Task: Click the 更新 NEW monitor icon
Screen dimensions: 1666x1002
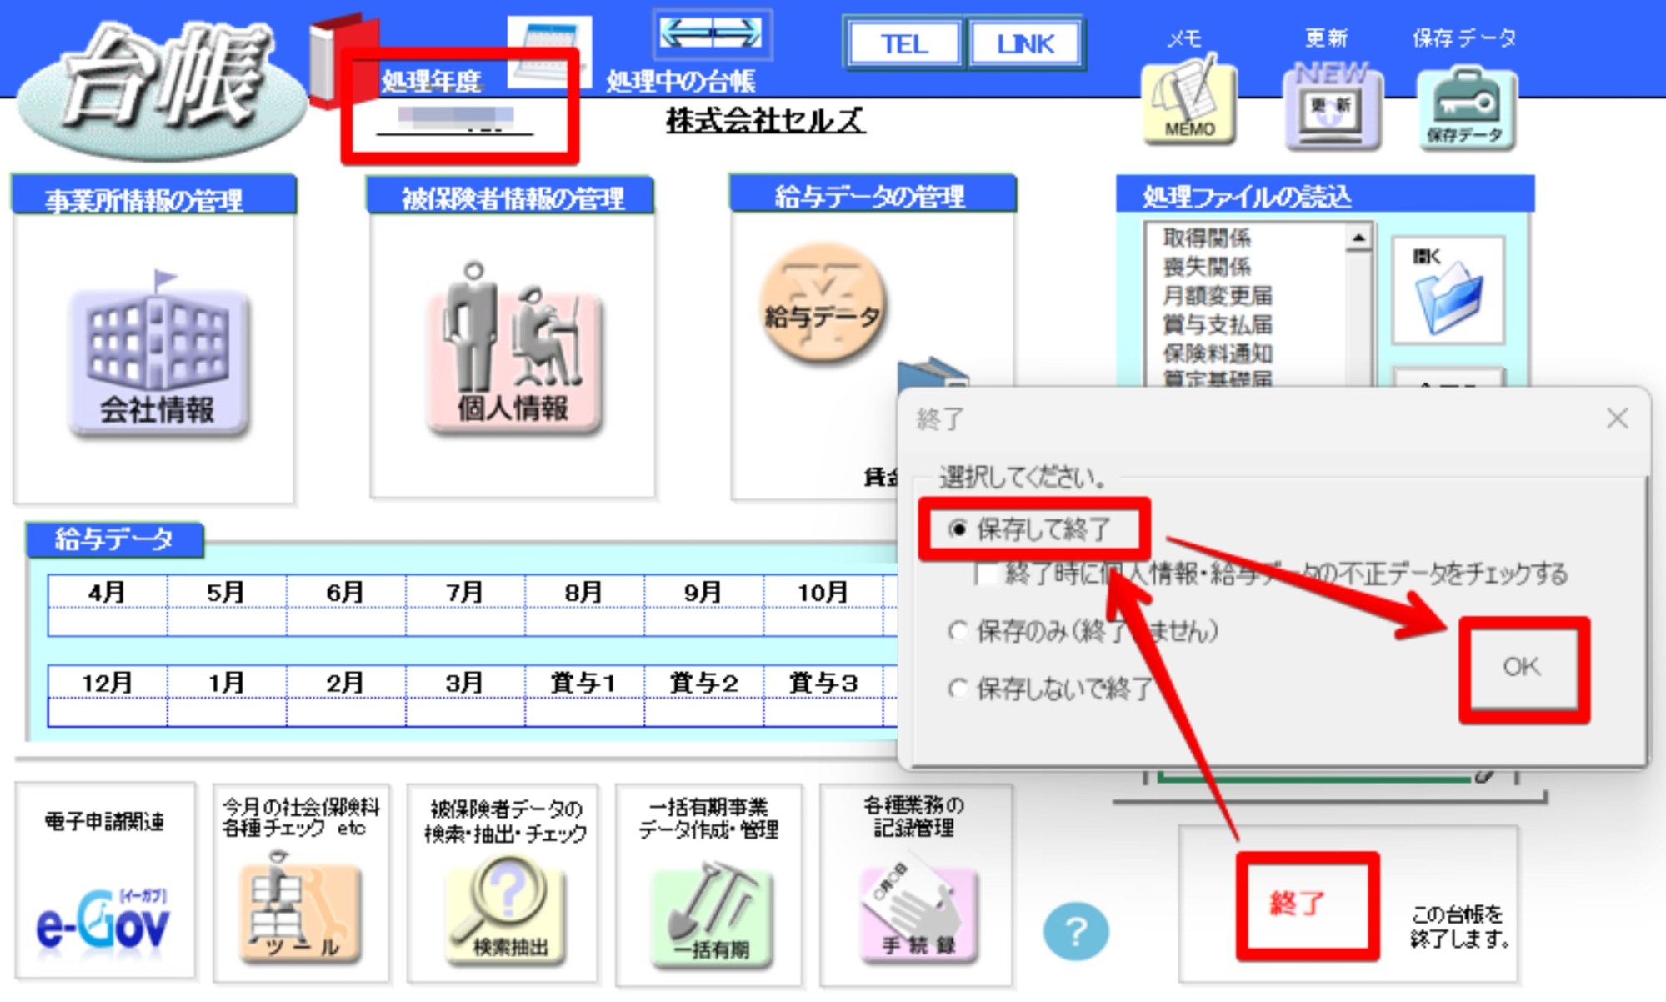Action: click(1332, 105)
